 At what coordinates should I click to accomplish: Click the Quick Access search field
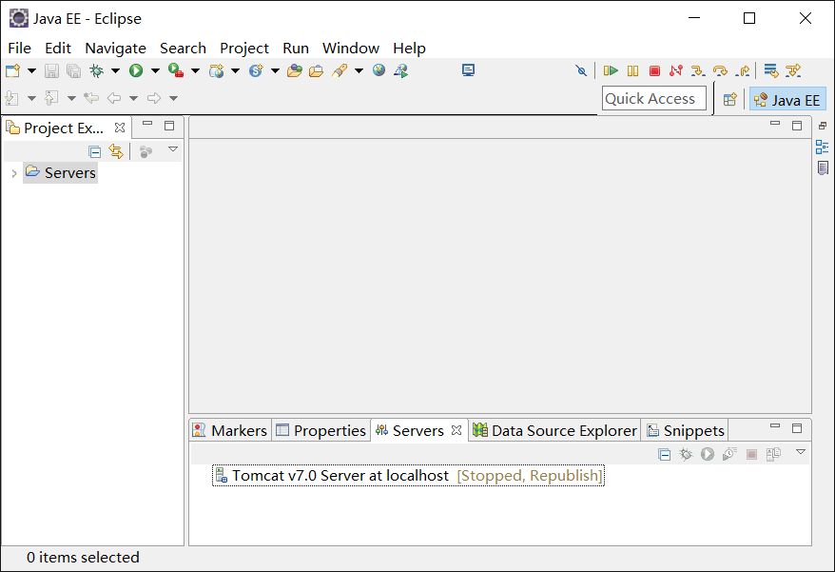653,99
